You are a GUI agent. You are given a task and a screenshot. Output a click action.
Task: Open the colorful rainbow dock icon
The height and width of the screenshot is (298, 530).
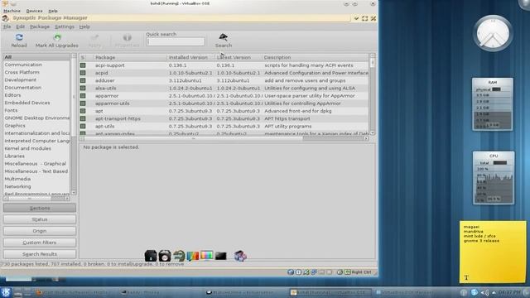[193, 256]
